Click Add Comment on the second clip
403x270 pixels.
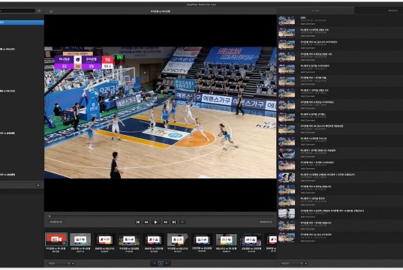308,36
